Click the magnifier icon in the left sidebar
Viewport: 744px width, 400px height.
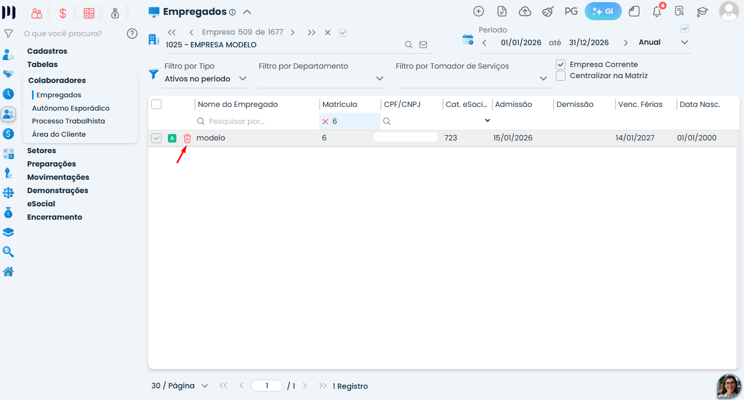click(9, 252)
